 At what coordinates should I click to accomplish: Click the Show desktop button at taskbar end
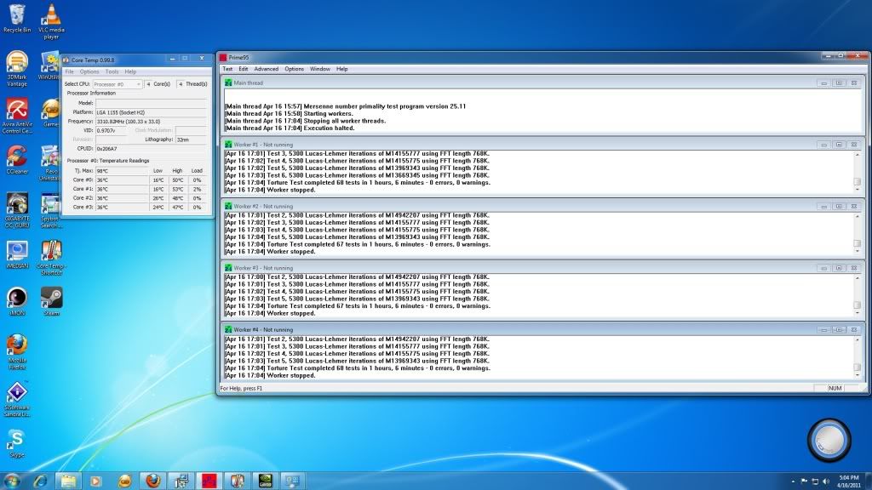(868, 481)
